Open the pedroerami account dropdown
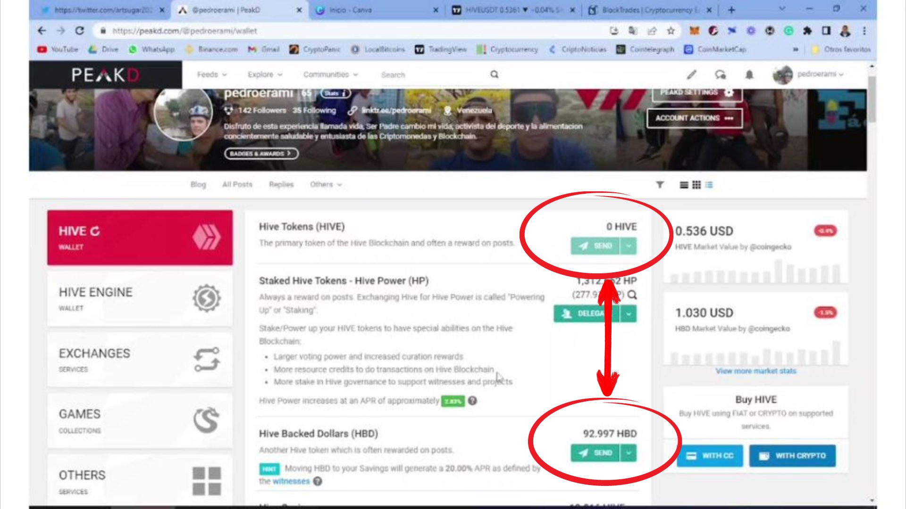 pyautogui.click(x=820, y=74)
